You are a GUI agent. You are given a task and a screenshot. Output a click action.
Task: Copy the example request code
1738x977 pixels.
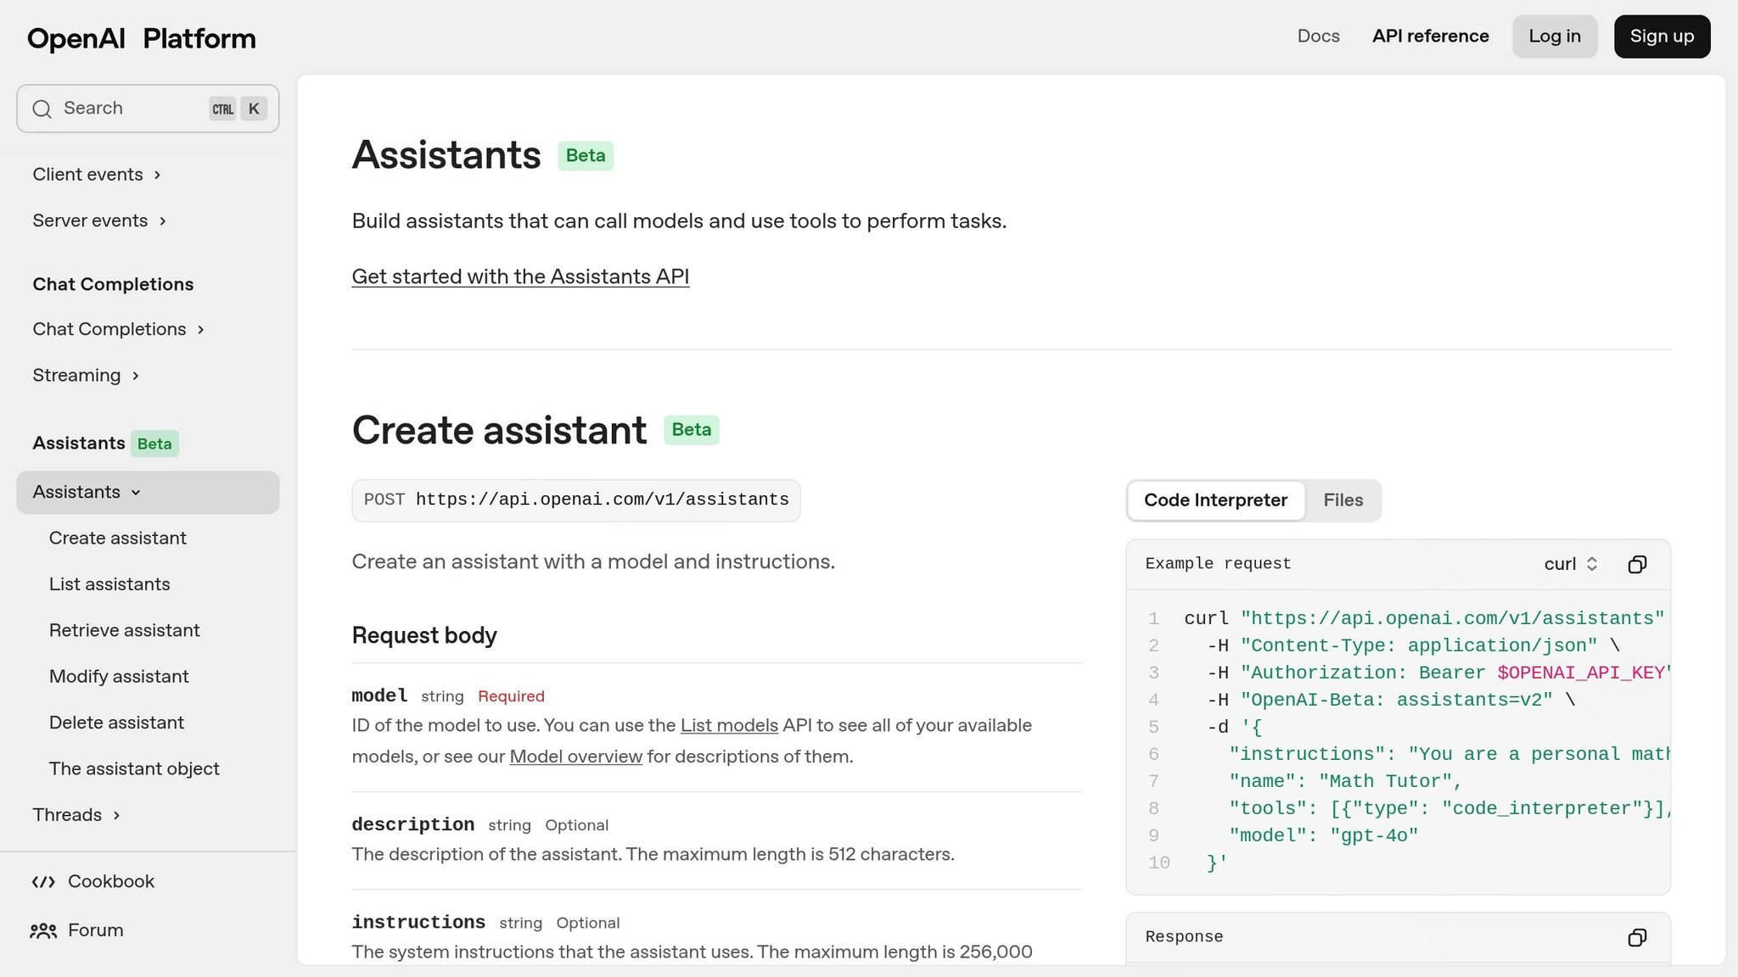[x=1637, y=565]
